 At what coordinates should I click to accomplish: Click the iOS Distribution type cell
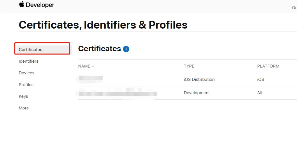pyautogui.click(x=199, y=79)
